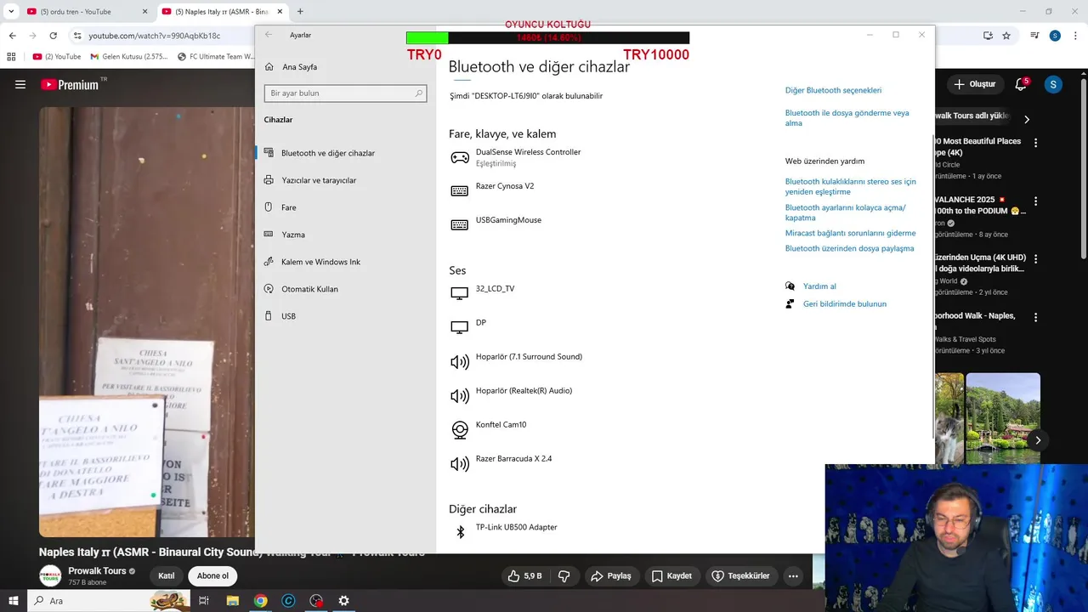Viewport: 1088px width, 612px height.
Task: Click the Paylaş share button
Action: (611, 575)
